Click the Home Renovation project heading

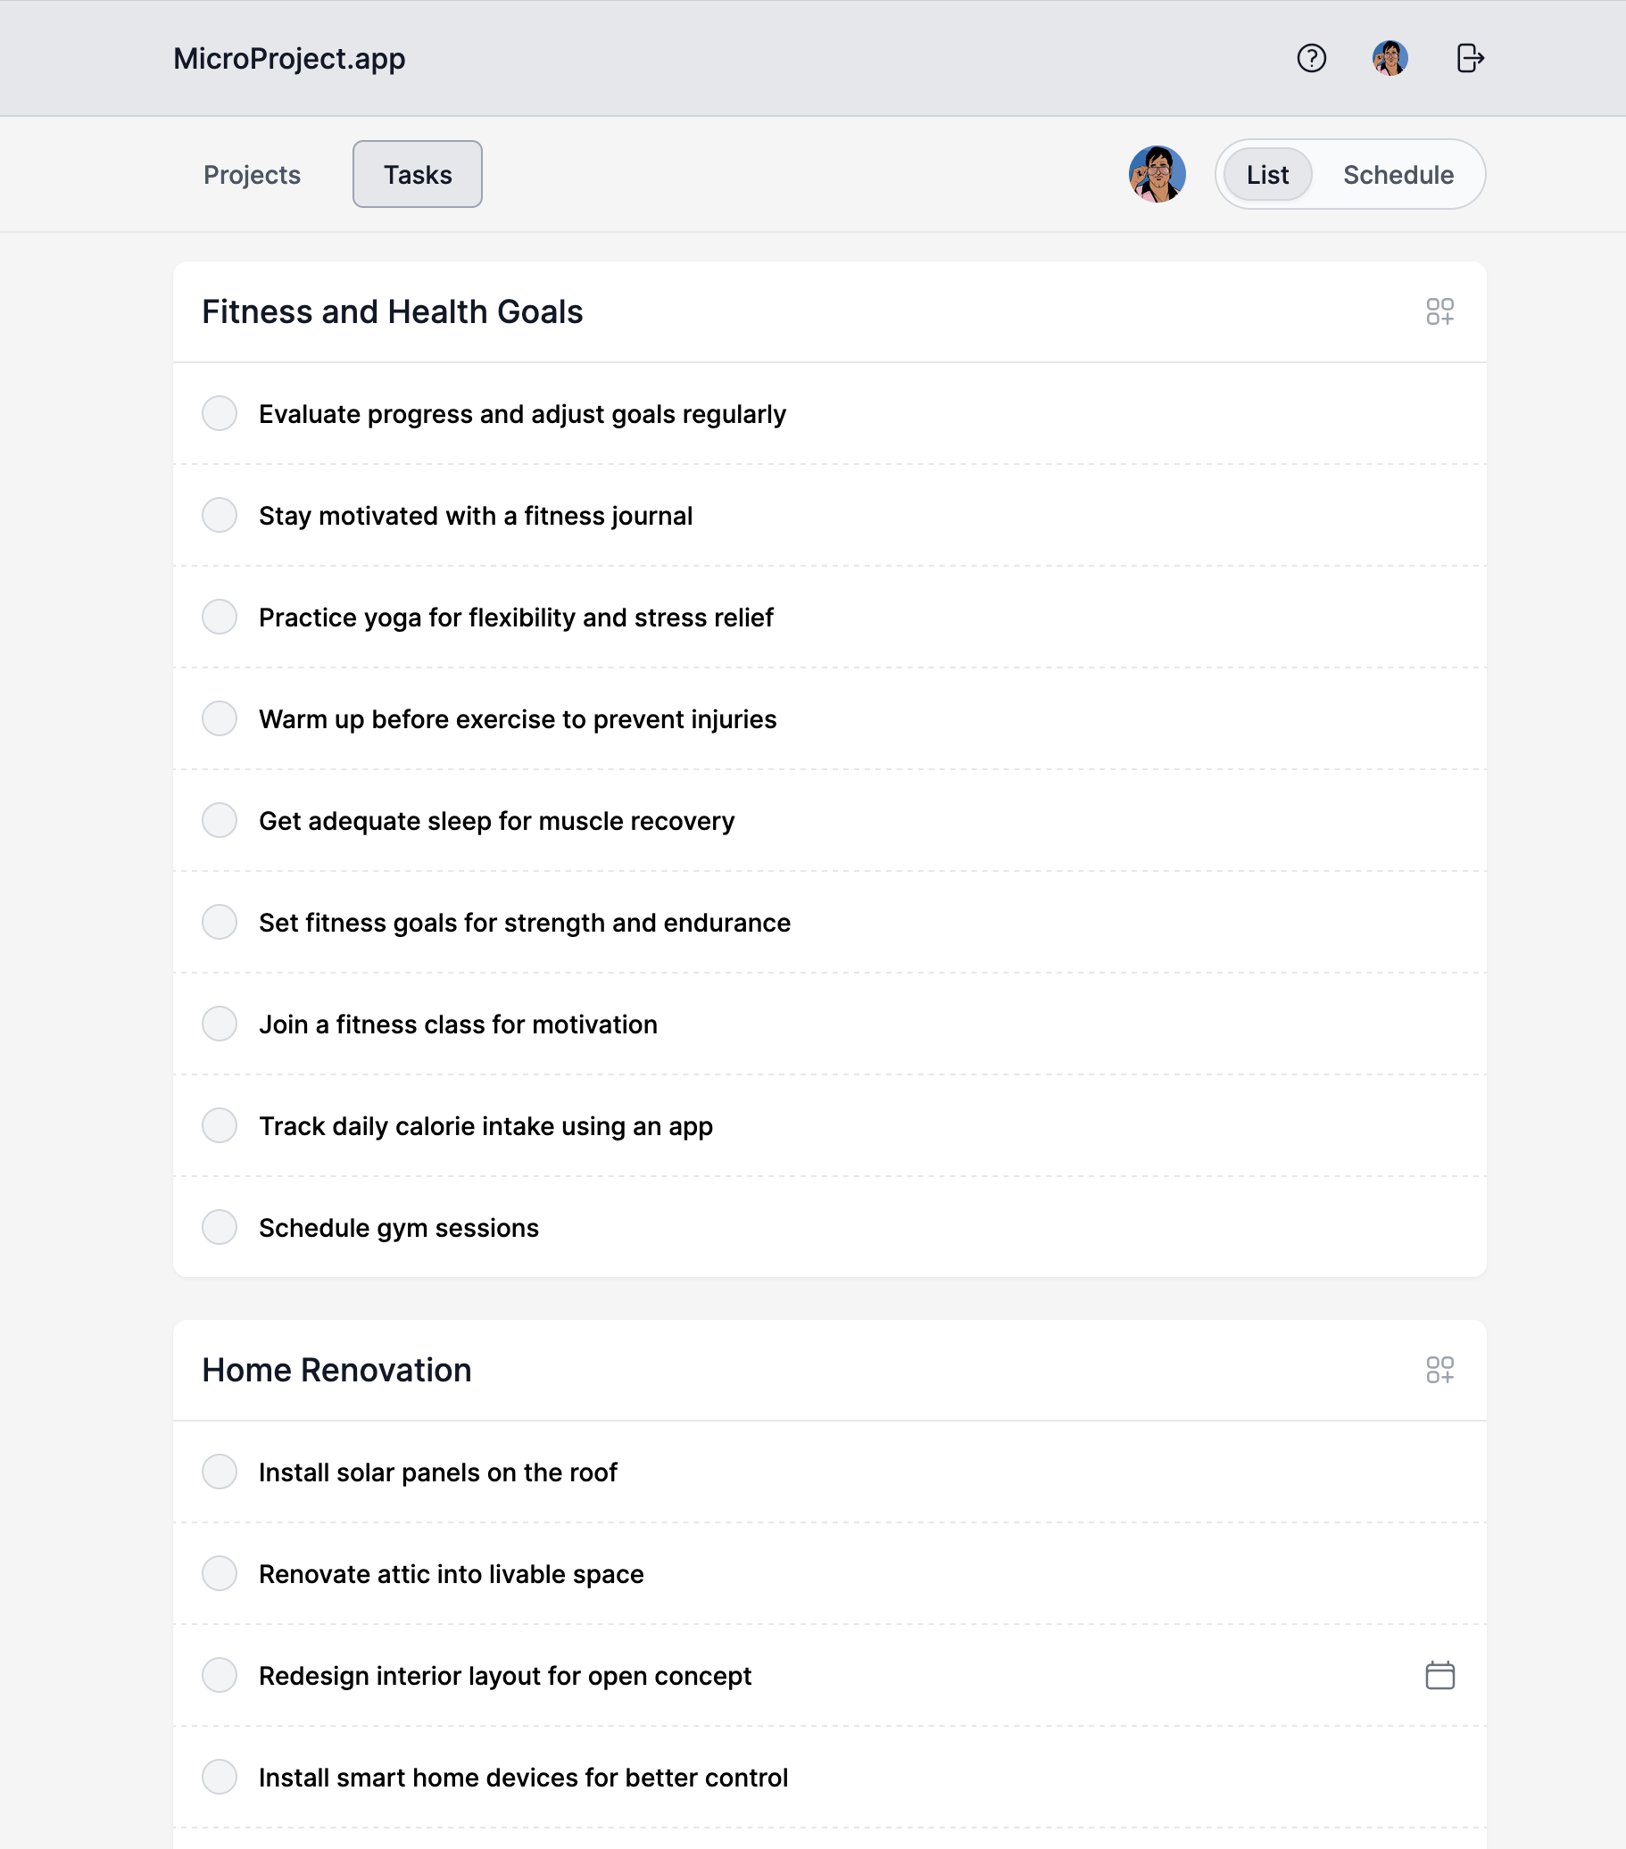coord(336,1371)
